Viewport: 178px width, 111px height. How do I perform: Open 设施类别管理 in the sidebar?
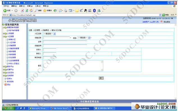14,48
